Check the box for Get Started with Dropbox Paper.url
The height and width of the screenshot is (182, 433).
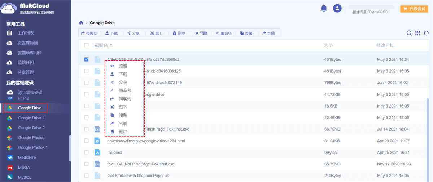pos(86,176)
